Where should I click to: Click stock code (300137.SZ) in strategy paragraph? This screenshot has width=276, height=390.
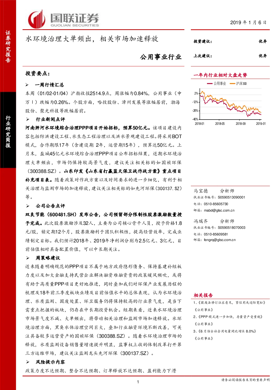pyautogui.click(x=135, y=353)
